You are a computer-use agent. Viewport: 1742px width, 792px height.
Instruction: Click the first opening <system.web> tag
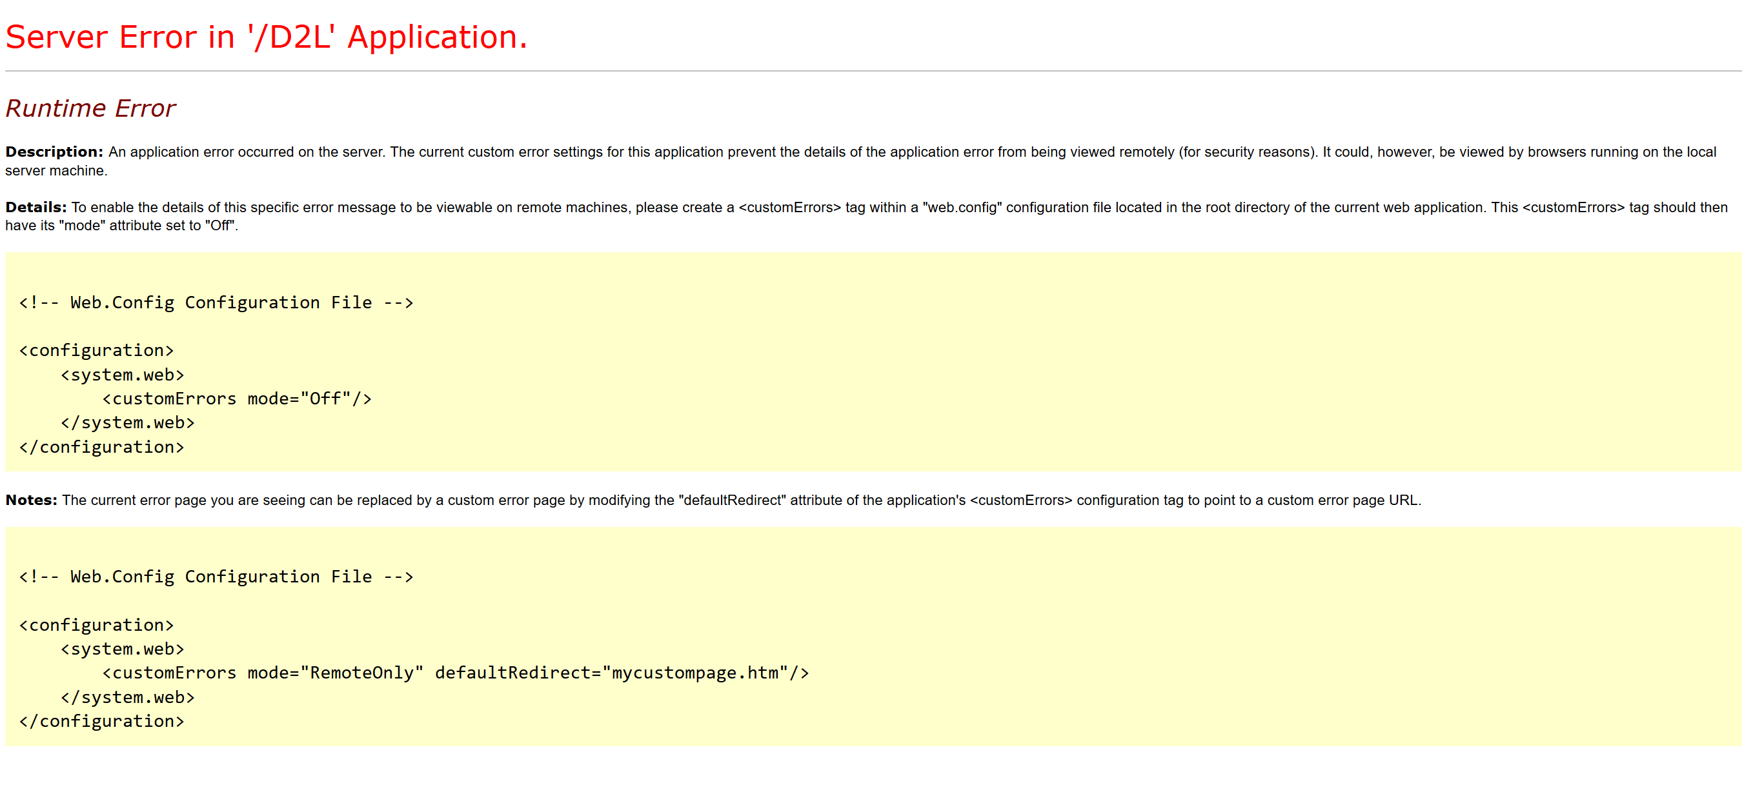click(x=123, y=374)
